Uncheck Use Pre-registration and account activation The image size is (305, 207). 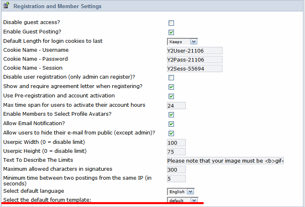pos(171,96)
